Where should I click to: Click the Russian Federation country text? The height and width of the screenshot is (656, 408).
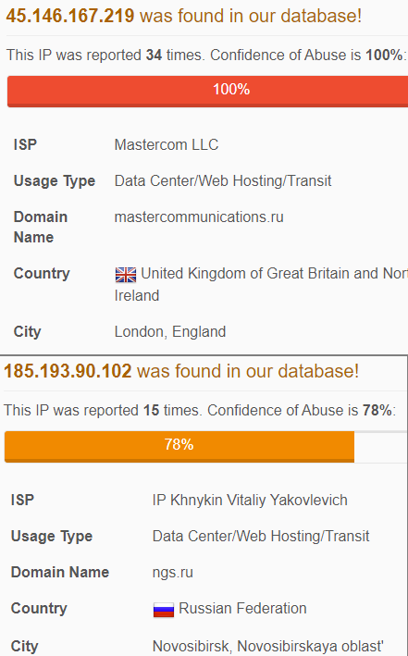point(242,608)
